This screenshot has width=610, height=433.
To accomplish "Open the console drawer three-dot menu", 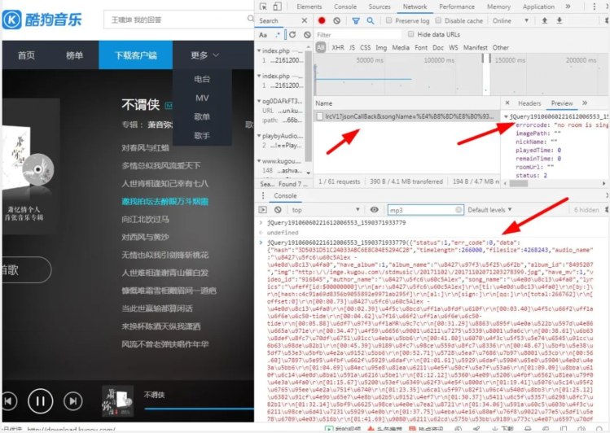I will (263, 195).
